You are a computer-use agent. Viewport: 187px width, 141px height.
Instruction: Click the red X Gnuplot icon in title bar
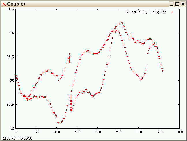coord(4,4)
